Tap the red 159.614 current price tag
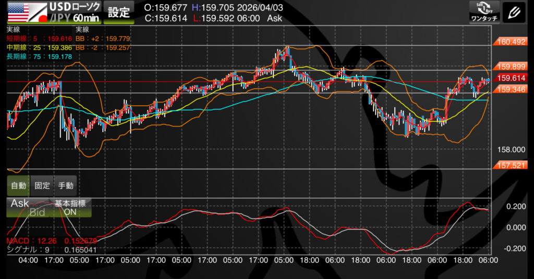The width and height of the screenshot is (534, 279). click(x=511, y=78)
